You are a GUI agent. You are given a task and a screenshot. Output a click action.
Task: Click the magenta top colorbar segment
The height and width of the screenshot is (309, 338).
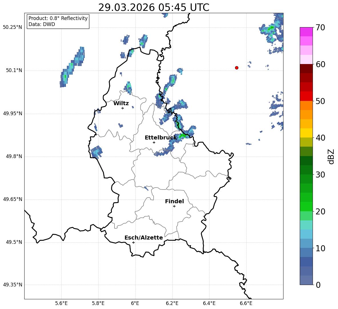click(x=306, y=32)
